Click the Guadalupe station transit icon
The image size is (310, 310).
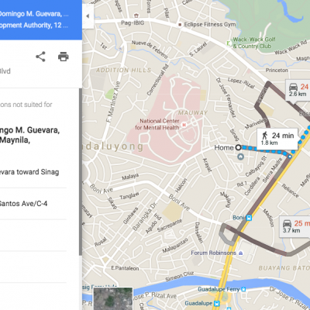click(x=217, y=303)
